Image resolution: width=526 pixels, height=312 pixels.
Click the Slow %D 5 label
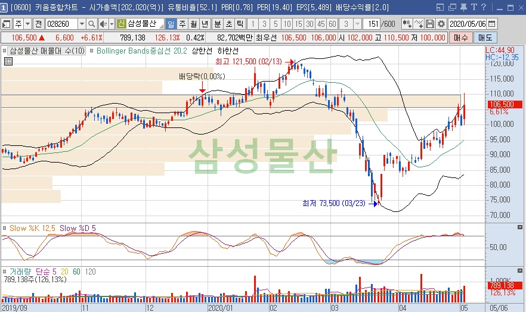[78, 228]
